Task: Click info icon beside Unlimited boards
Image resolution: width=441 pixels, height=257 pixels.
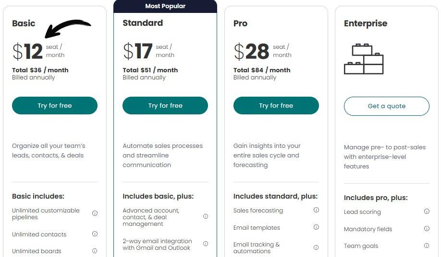Action: click(95, 251)
